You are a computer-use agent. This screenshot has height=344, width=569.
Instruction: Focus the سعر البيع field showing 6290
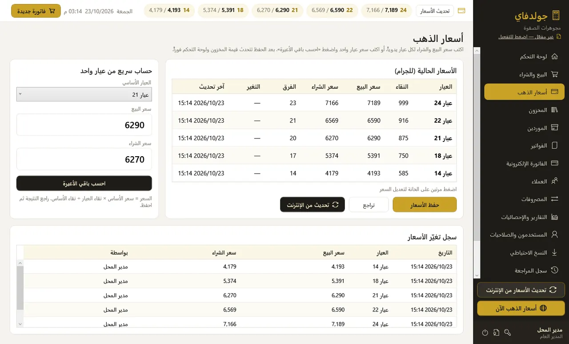tap(84, 125)
